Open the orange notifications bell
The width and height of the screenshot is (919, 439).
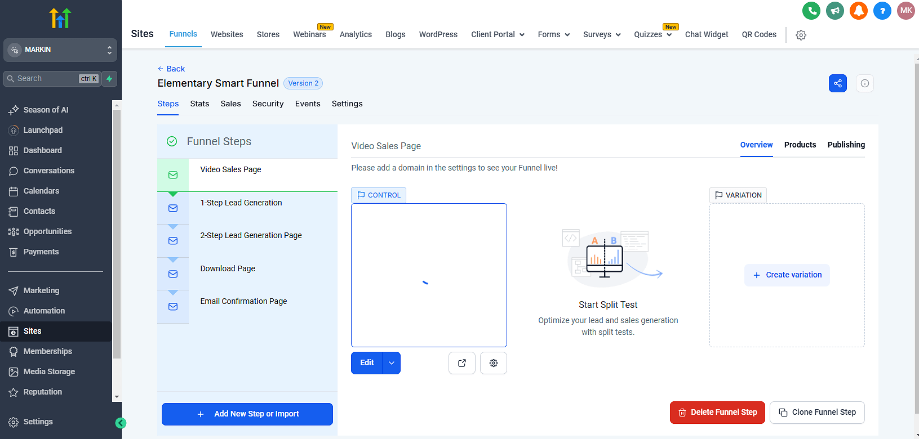[x=859, y=10]
